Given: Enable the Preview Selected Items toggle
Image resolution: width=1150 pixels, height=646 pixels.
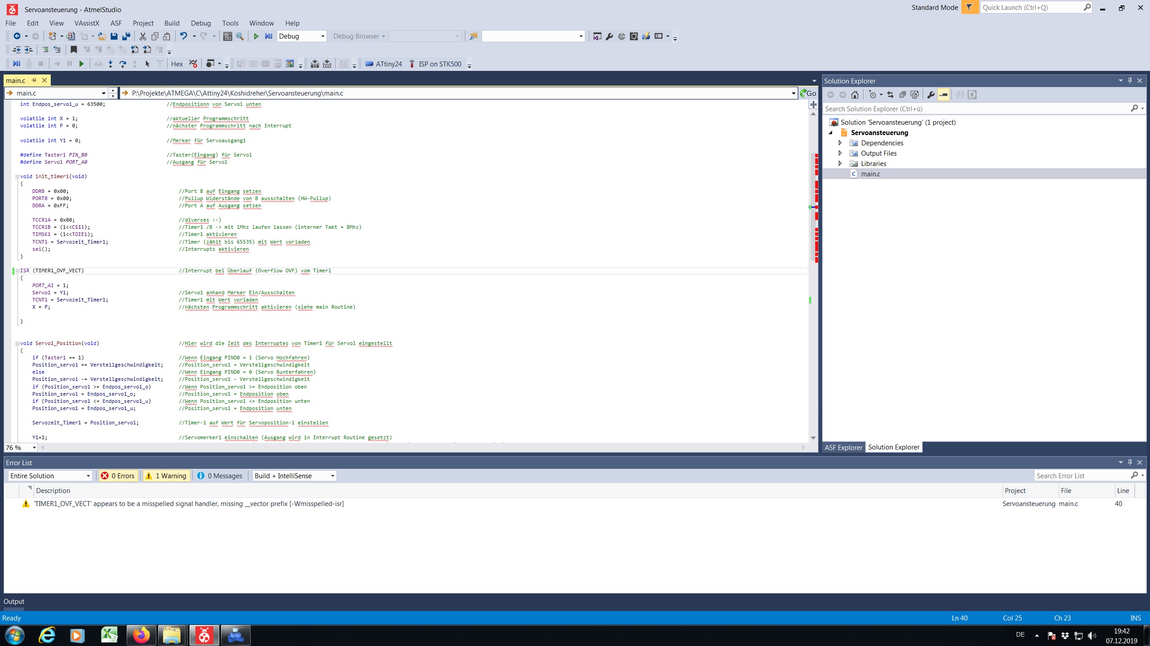Looking at the screenshot, I should (944, 95).
